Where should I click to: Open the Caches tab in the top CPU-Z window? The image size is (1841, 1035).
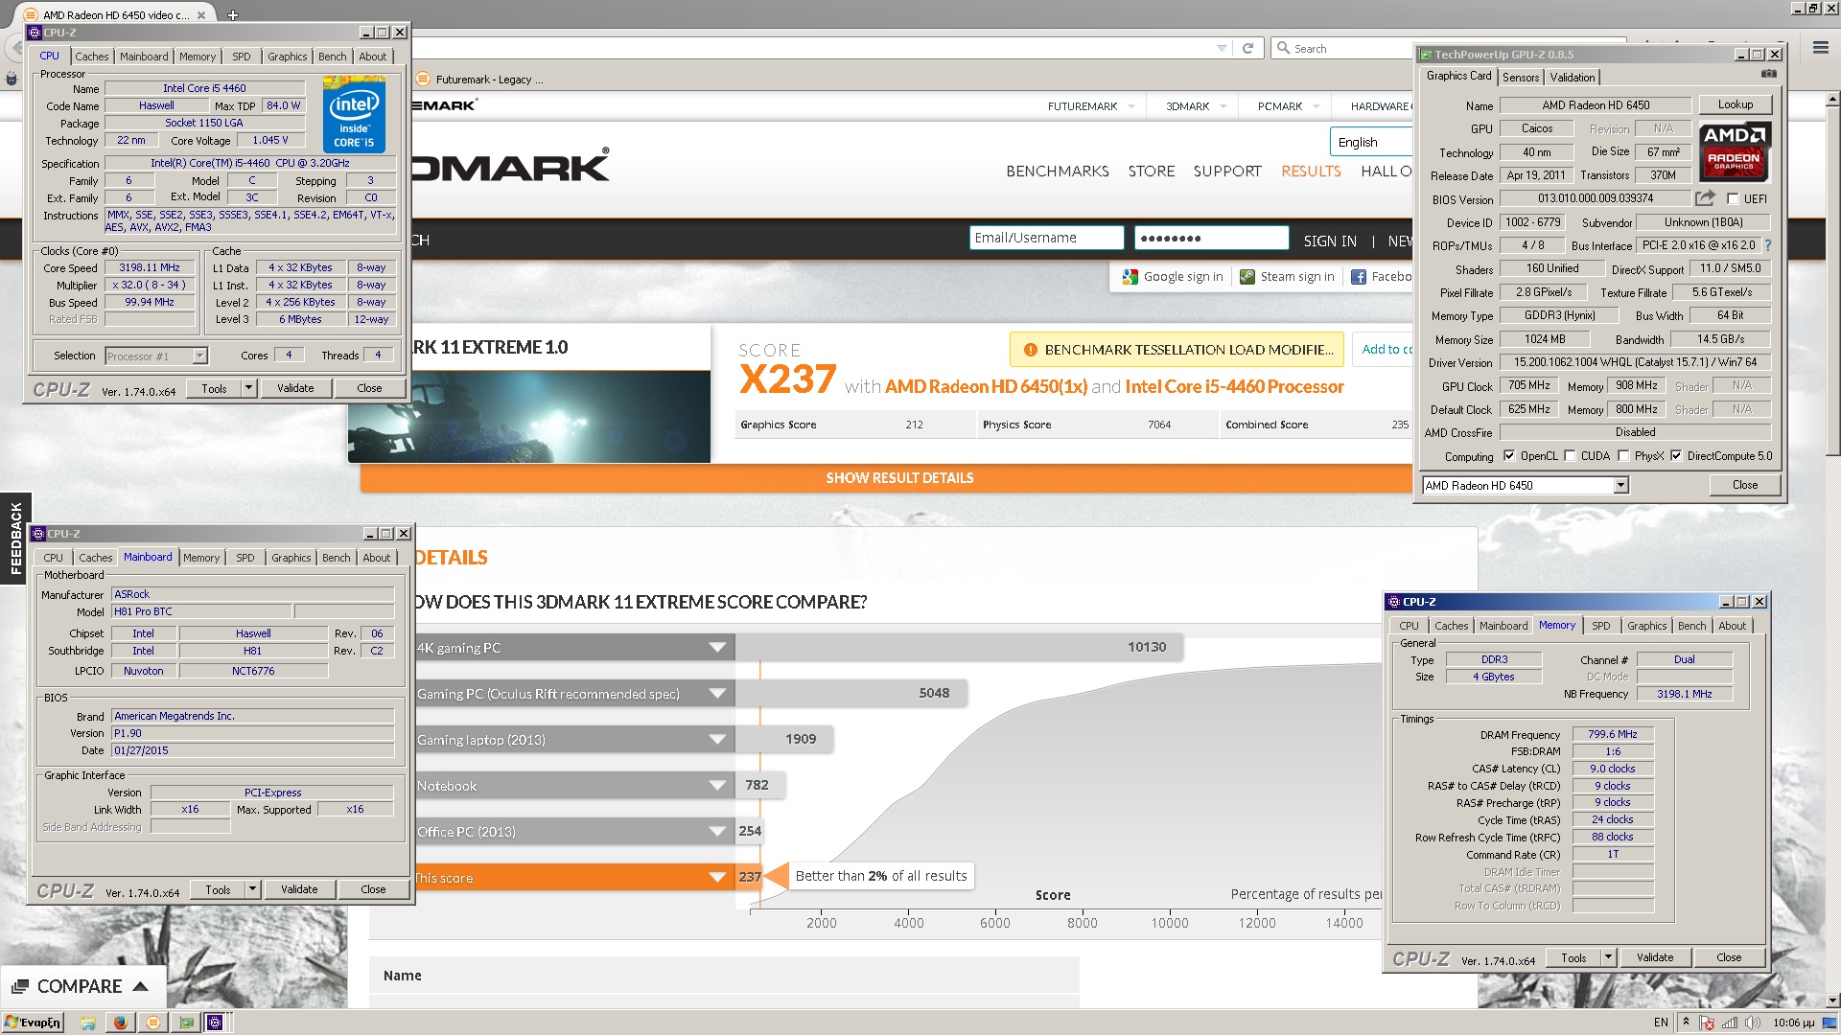[92, 57]
